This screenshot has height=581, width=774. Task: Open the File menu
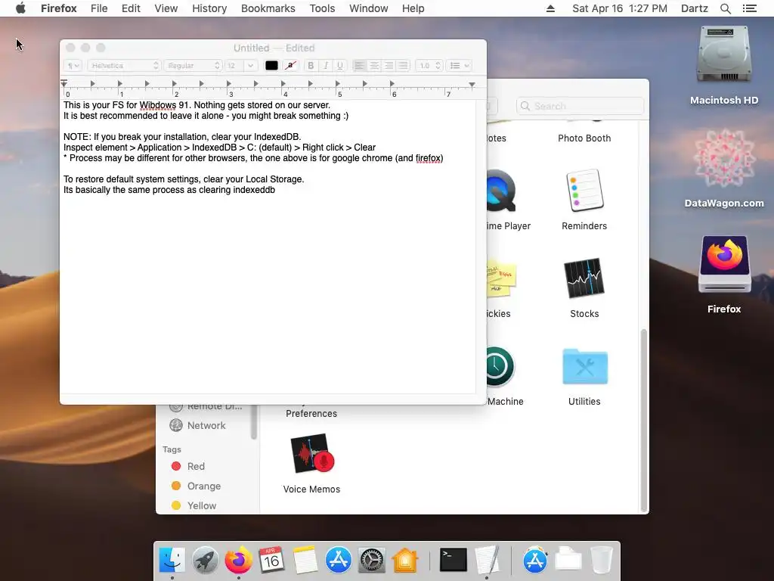click(x=99, y=8)
